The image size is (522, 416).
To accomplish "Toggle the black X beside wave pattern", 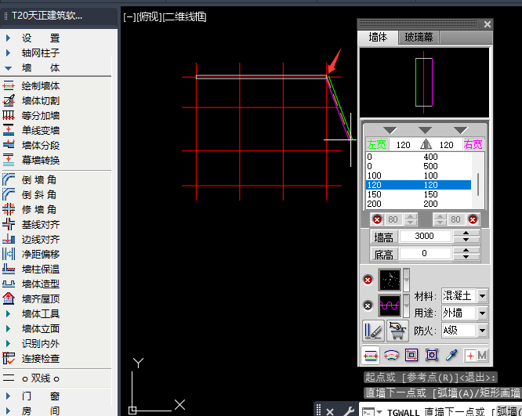I will click(368, 306).
